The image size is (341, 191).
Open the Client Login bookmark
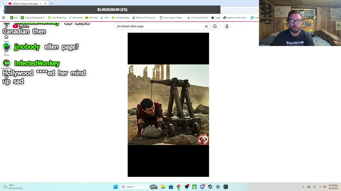(172, 18)
